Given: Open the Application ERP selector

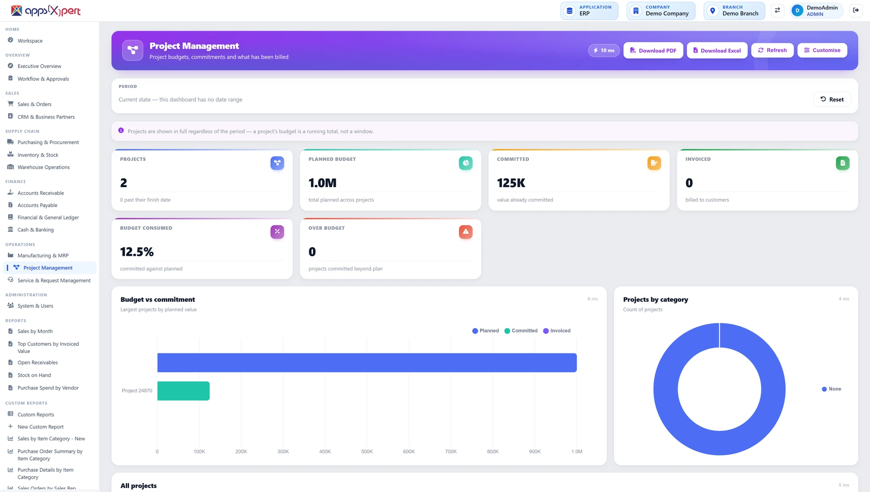Looking at the screenshot, I should pyautogui.click(x=589, y=10).
